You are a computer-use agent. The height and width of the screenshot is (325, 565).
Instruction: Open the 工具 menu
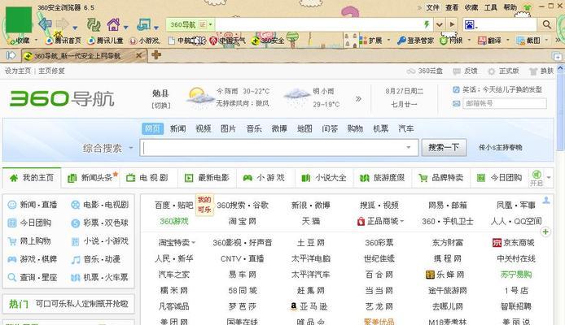click(490, 7)
